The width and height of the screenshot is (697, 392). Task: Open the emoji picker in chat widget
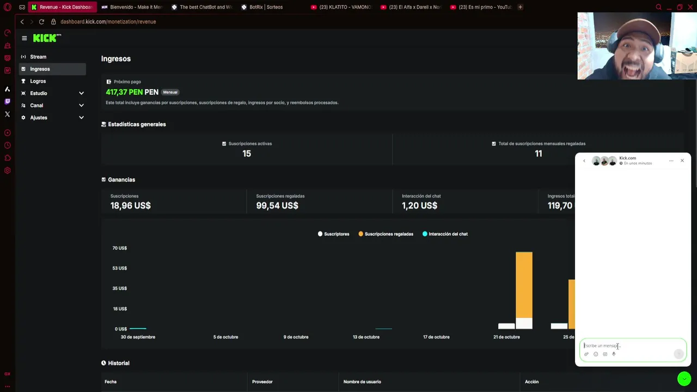(596, 354)
